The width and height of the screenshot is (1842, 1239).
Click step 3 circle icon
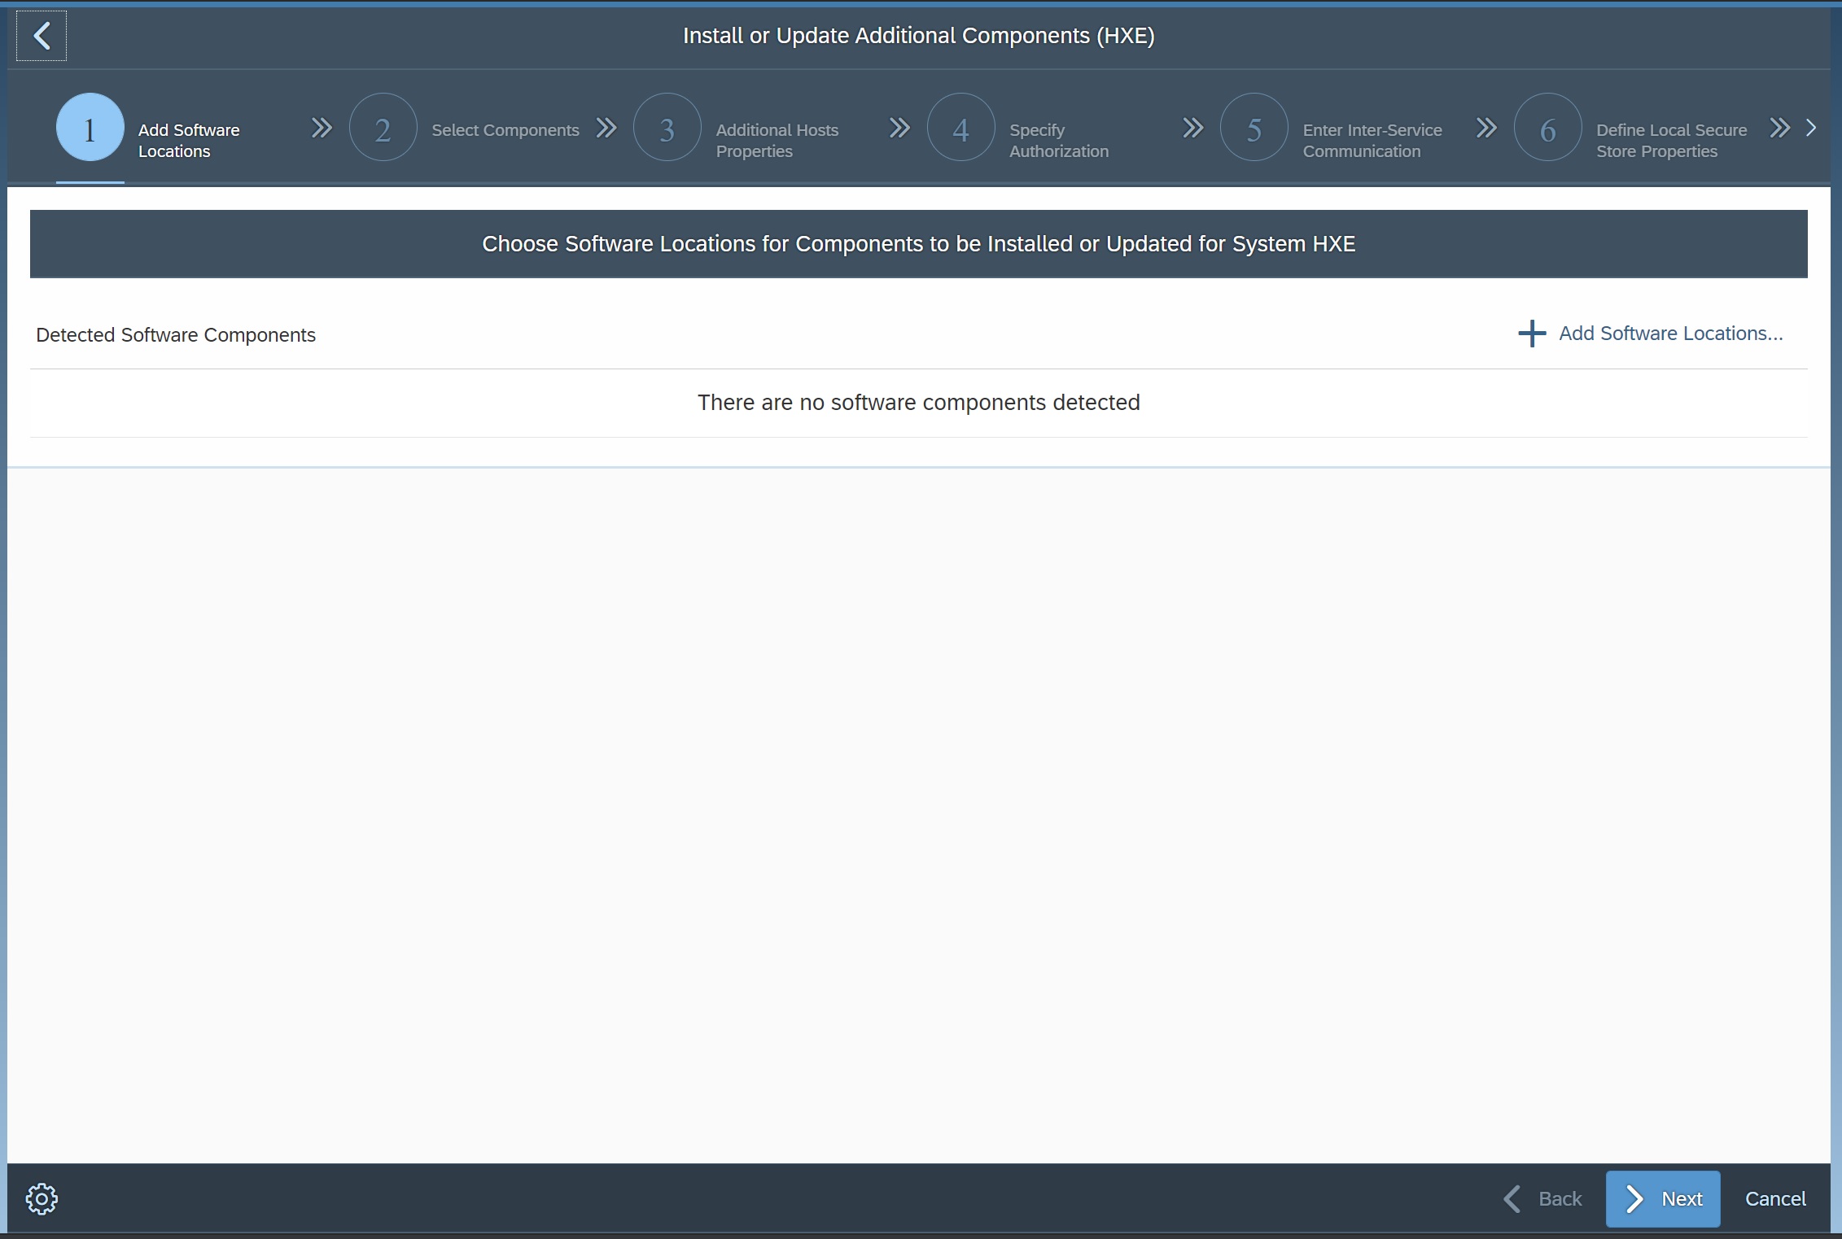point(667,128)
